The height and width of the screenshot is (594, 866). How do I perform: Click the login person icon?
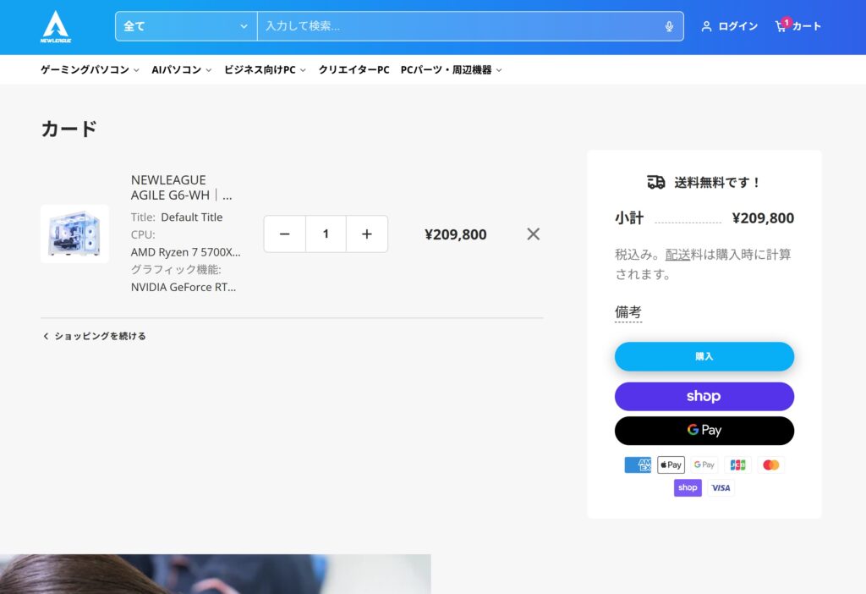coord(706,26)
